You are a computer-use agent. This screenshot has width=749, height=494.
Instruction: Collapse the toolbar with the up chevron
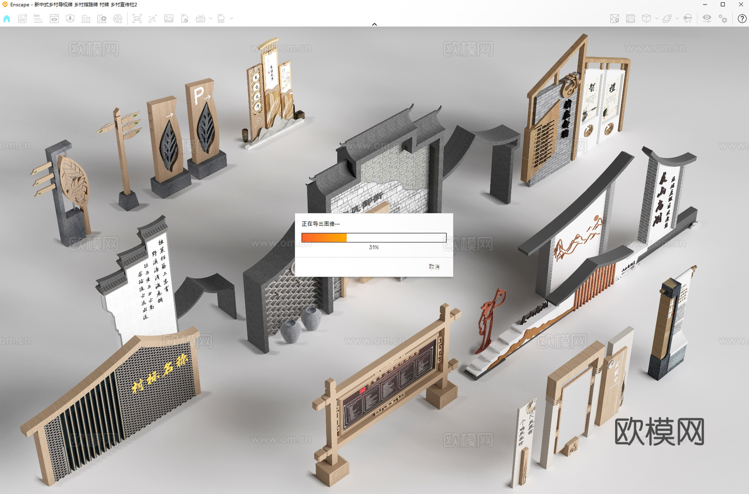pos(374,25)
